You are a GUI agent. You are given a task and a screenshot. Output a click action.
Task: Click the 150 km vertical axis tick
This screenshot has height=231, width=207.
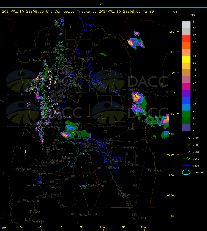tap(172, 32)
